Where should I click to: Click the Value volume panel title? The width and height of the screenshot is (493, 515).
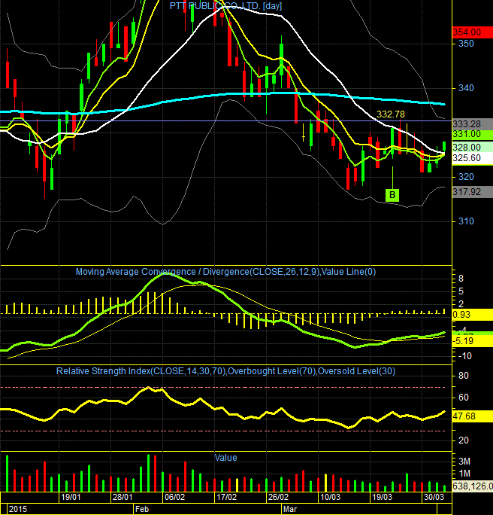[x=225, y=458]
